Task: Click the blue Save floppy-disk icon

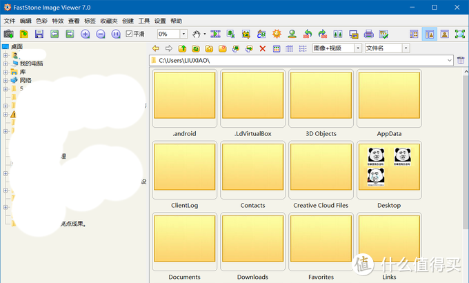Action: 39,34
